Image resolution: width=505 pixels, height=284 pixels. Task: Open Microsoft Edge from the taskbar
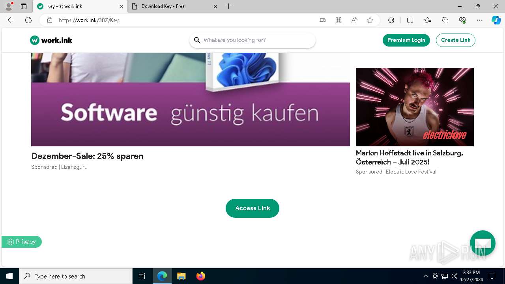pyautogui.click(x=162, y=276)
